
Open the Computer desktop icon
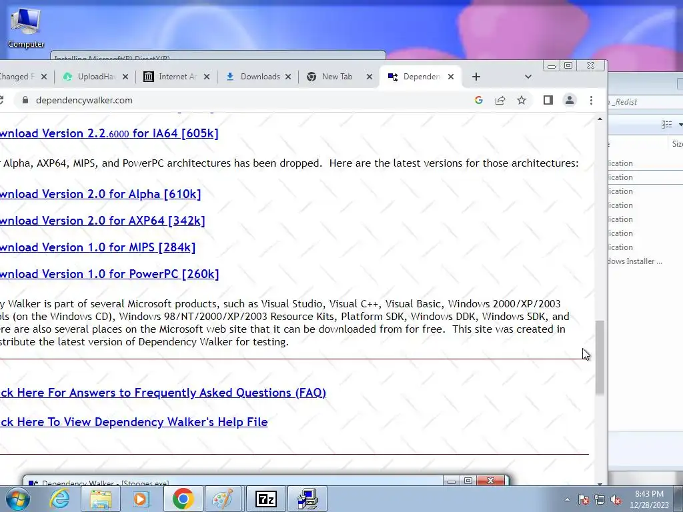(x=26, y=27)
